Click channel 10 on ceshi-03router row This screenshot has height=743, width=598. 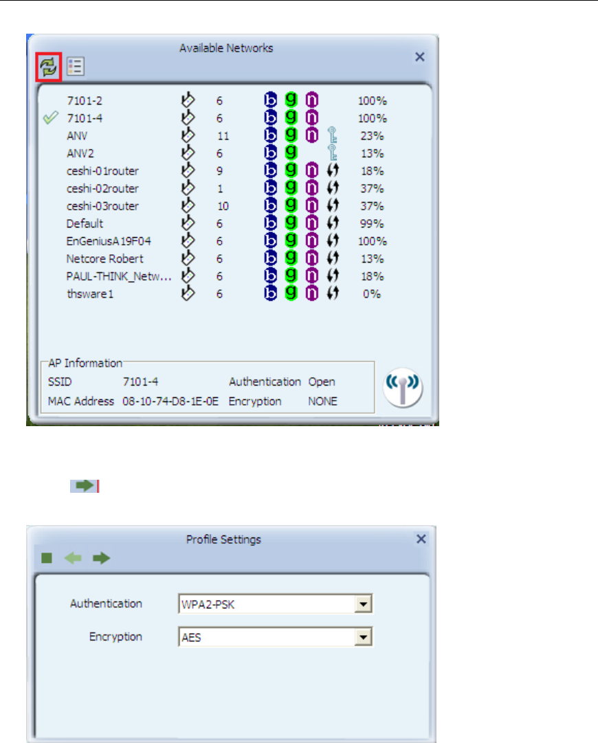[x=223, y=206]
